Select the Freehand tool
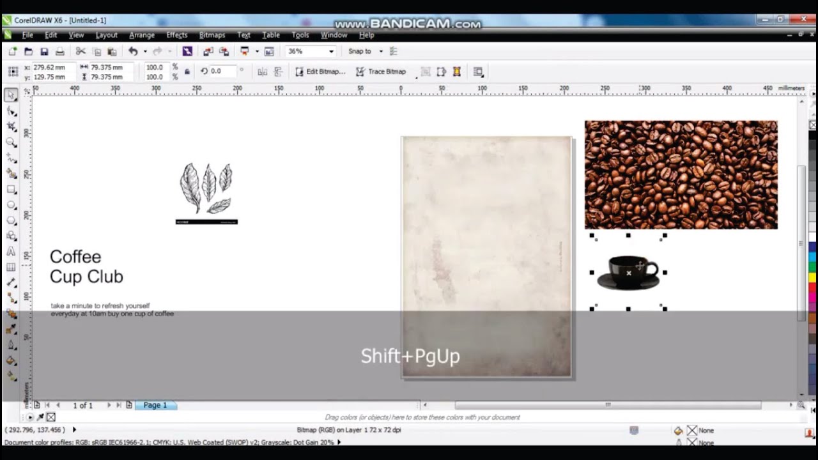This screenshot has width=818, height=460. [x=11, y=158]
